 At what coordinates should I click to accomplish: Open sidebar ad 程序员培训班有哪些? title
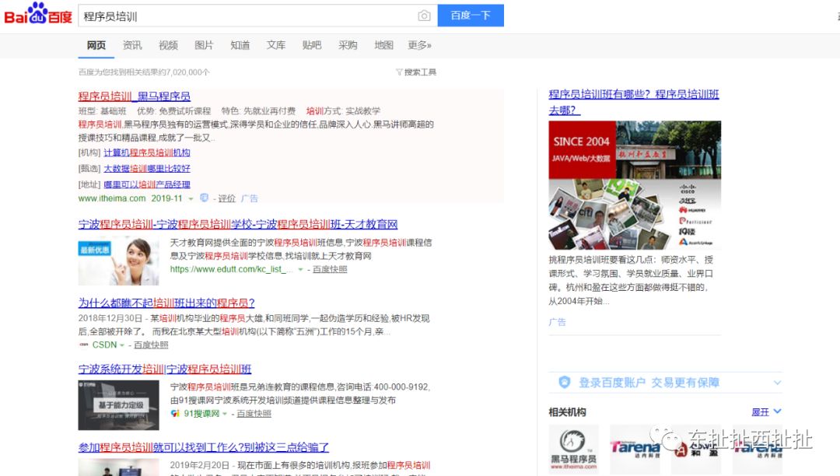pyautogui.click(x=634, y=102)
